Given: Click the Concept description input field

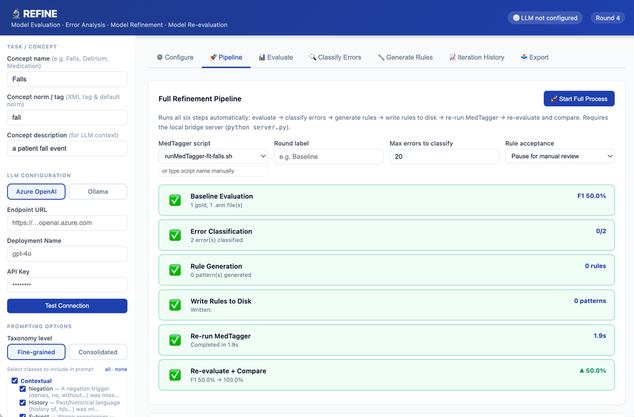Looking at the screenshot, I should coord(67,149).
